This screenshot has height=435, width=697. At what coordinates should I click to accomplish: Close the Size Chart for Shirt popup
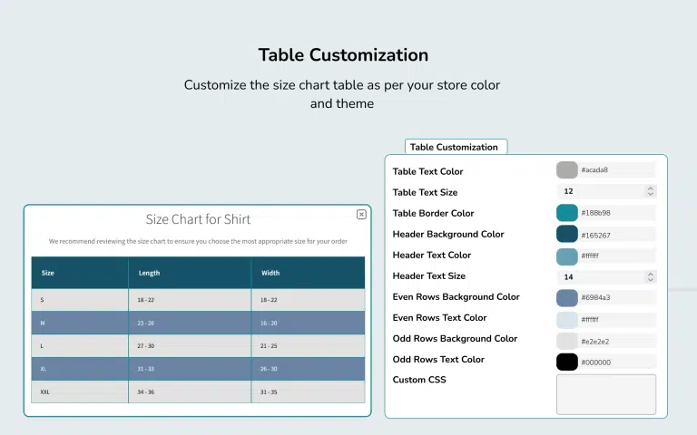point(361,215)
